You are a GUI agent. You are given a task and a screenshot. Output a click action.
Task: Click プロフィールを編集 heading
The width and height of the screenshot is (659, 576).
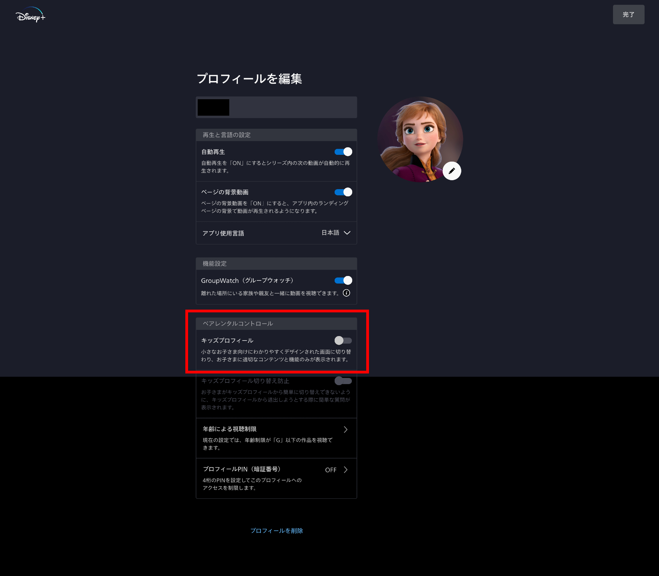(x=249, y=79)
